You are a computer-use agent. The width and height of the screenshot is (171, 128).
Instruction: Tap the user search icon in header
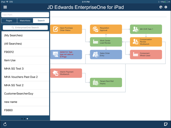coord(161,7)
